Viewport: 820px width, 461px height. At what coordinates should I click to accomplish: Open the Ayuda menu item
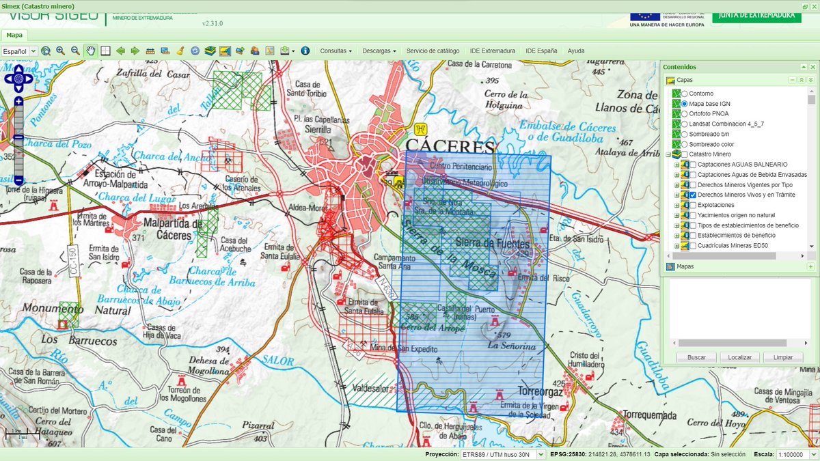576,51
